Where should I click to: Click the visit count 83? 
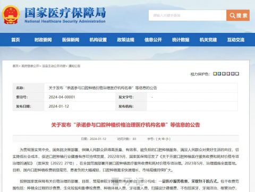coord(134,139)
